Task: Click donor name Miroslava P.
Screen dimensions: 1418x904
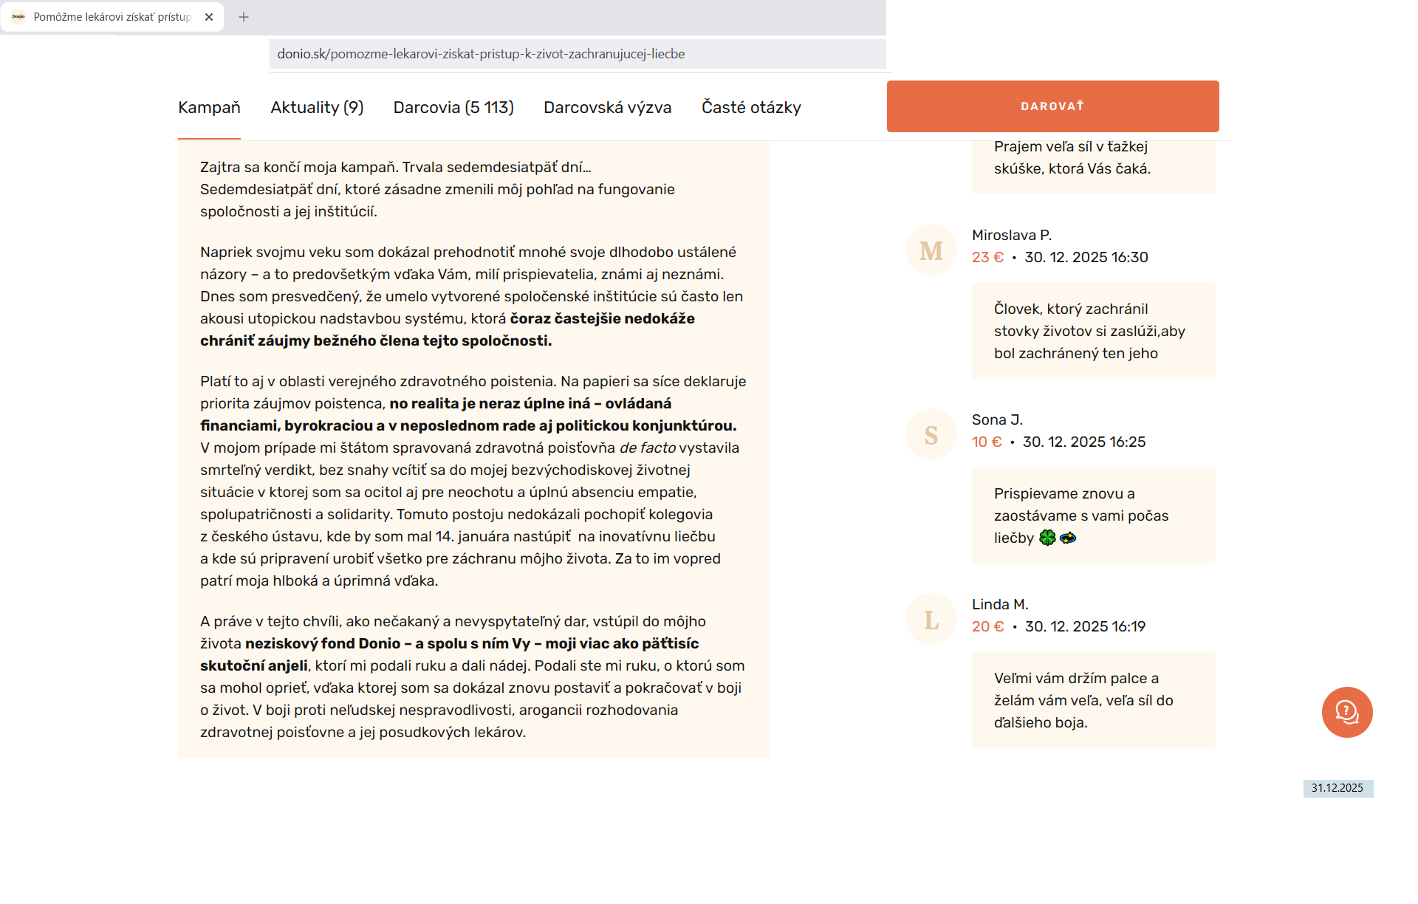Action: [x=1011, y=235]
